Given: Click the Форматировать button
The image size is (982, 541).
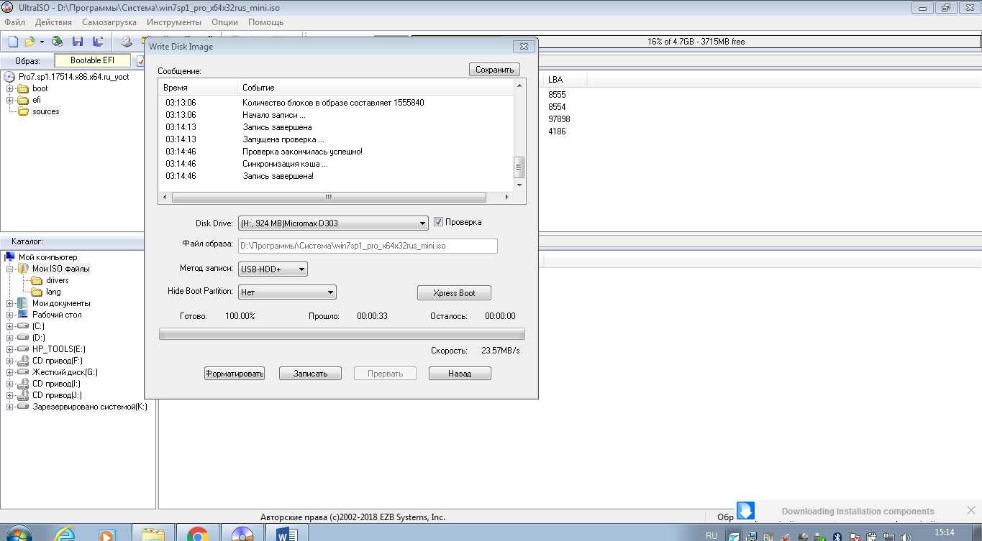Looking at the screenshot, I should (235, 374).
